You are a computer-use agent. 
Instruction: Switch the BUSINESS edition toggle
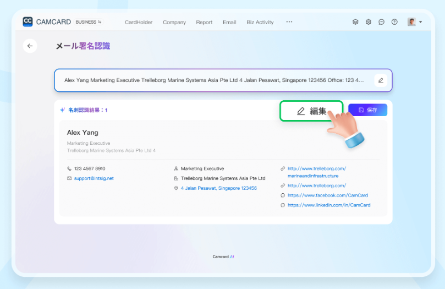89,22
